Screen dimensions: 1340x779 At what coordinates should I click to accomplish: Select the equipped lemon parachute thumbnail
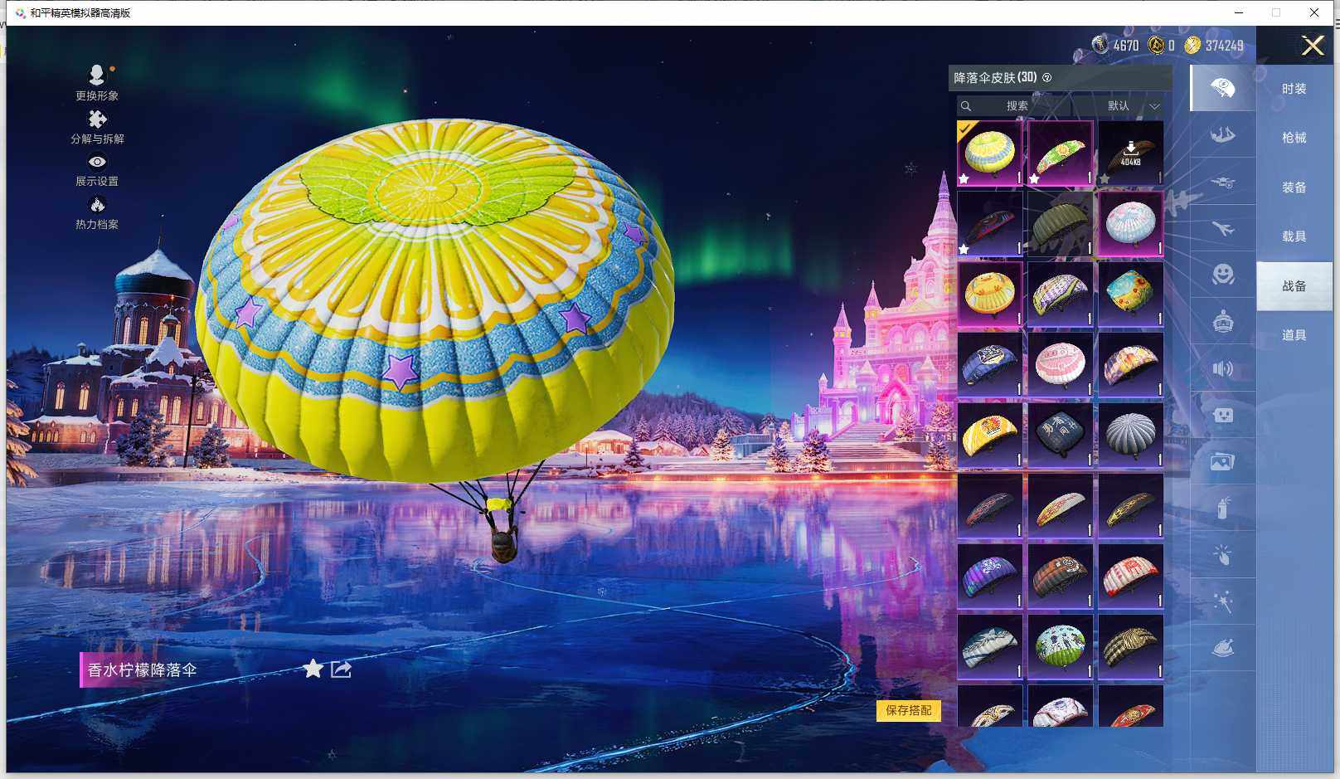tap(989, 153)
